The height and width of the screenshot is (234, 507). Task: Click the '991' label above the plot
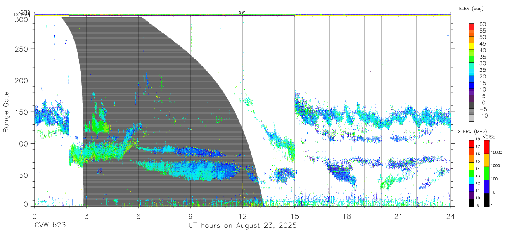point(242,12)
